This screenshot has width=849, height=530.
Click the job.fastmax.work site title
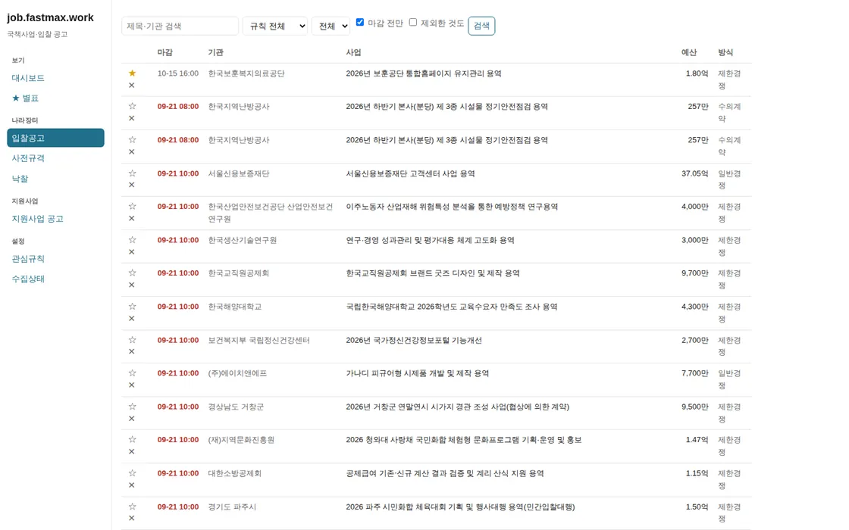(x=50, y=17)
